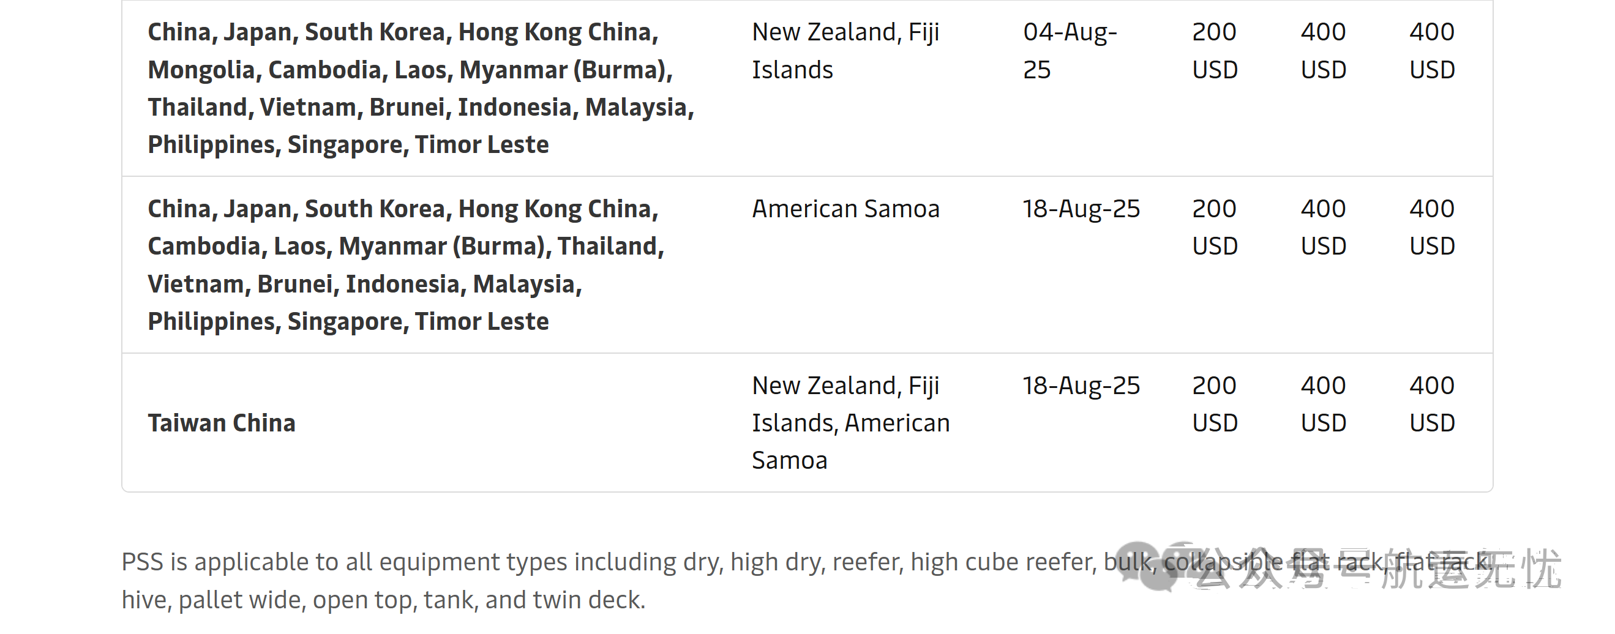Click the 18-Aug-25 date in American Samoa row
Screen dimensions: 1615x634
[x=1081, y=209]
